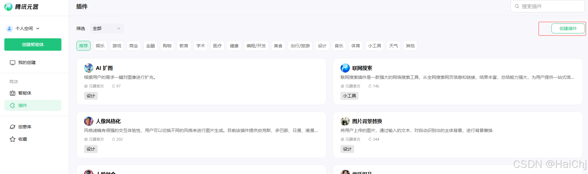This screenshot has width=588, height=174.
Task: Open the 联网搜索 plugin title
Action: [x=362, y=68]
